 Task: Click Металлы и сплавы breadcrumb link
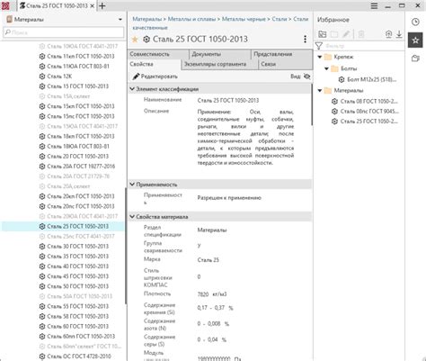click(x=191, y=19)
